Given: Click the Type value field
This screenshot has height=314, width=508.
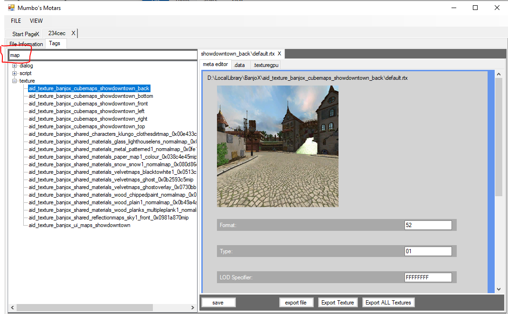Looking at the screenshot, I should click(x=428, y=251).
